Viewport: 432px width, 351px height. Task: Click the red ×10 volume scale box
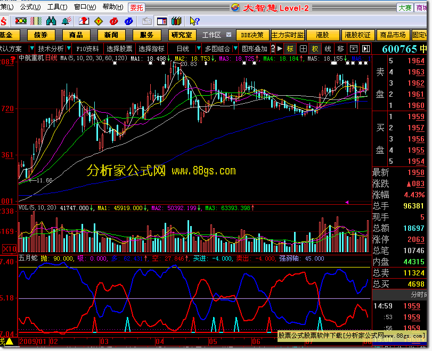10,249
